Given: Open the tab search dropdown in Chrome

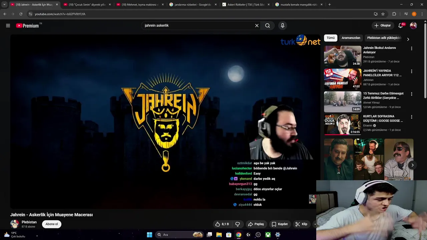Looking at the screenshot, I should click(4, 5).
